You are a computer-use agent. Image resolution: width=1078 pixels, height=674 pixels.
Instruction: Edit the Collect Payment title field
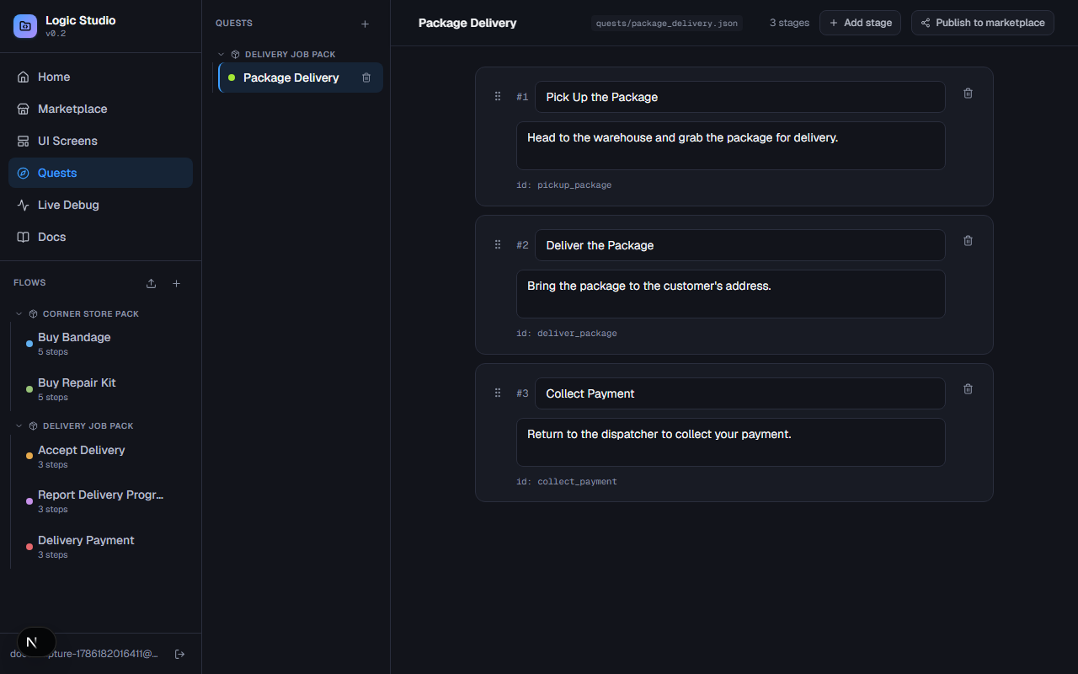(740, 393)
